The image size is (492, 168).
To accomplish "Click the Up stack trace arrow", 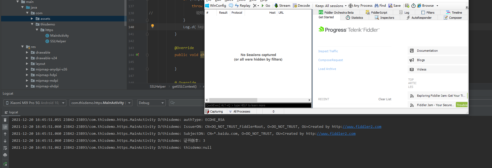I will pos(5,134).
